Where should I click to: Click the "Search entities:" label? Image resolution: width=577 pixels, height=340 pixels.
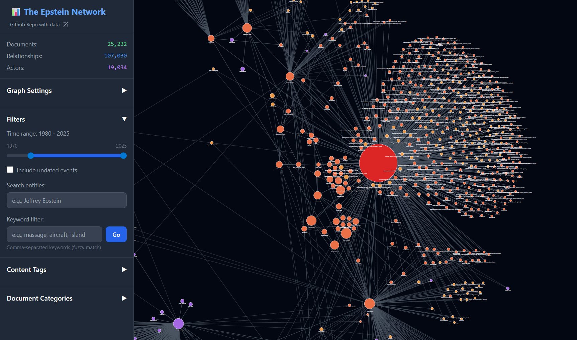(x=26, y=185)
